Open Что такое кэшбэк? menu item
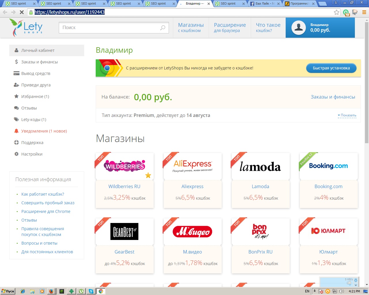The width and height of the screenshot is (369, 295). (x=268, y=28)
